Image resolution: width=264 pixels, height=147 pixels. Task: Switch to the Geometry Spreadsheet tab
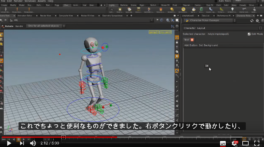pyautogui.click(x=112, y=16)
